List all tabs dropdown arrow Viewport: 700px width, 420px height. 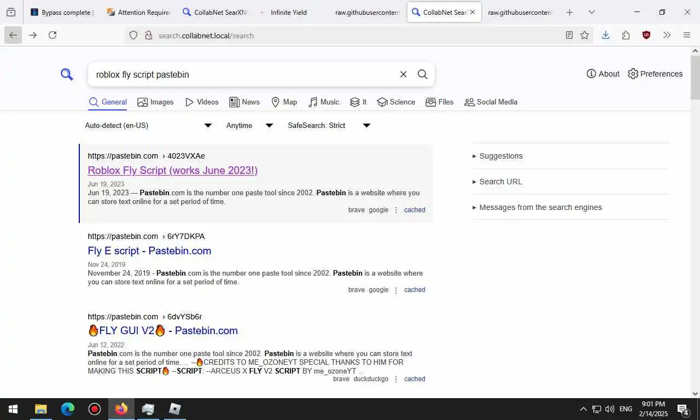pos(591,12)
